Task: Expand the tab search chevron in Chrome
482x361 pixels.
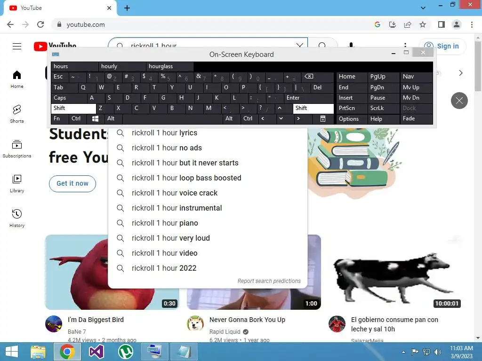Action: click(x=423, y=8)
